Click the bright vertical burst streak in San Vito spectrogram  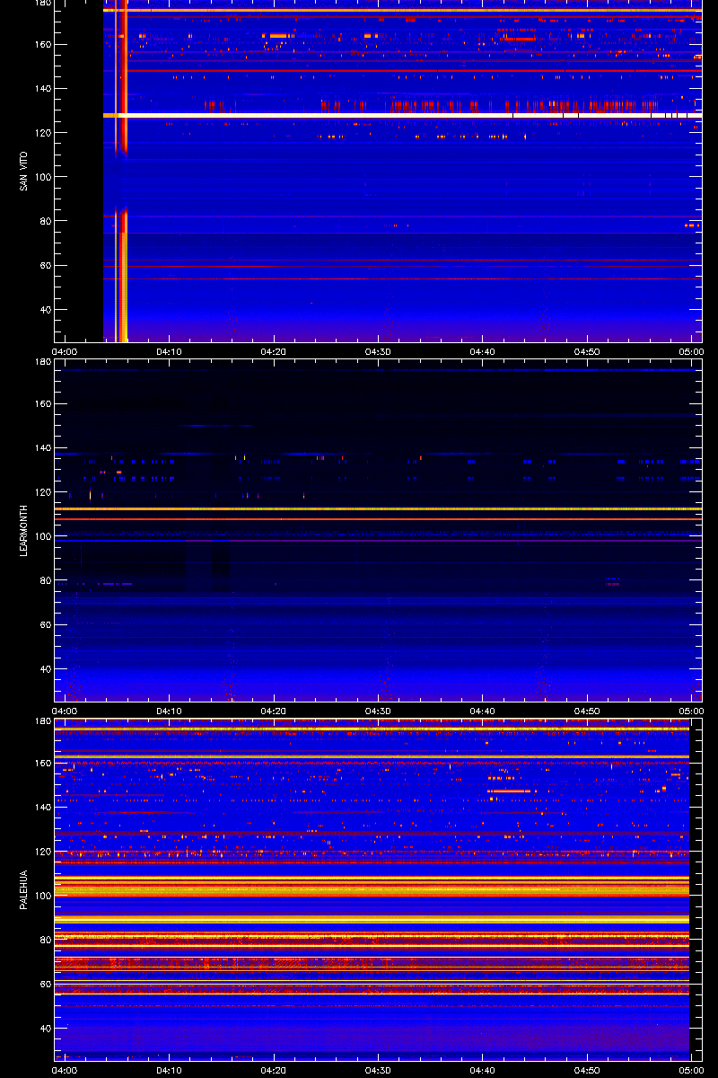click(124, 171)
